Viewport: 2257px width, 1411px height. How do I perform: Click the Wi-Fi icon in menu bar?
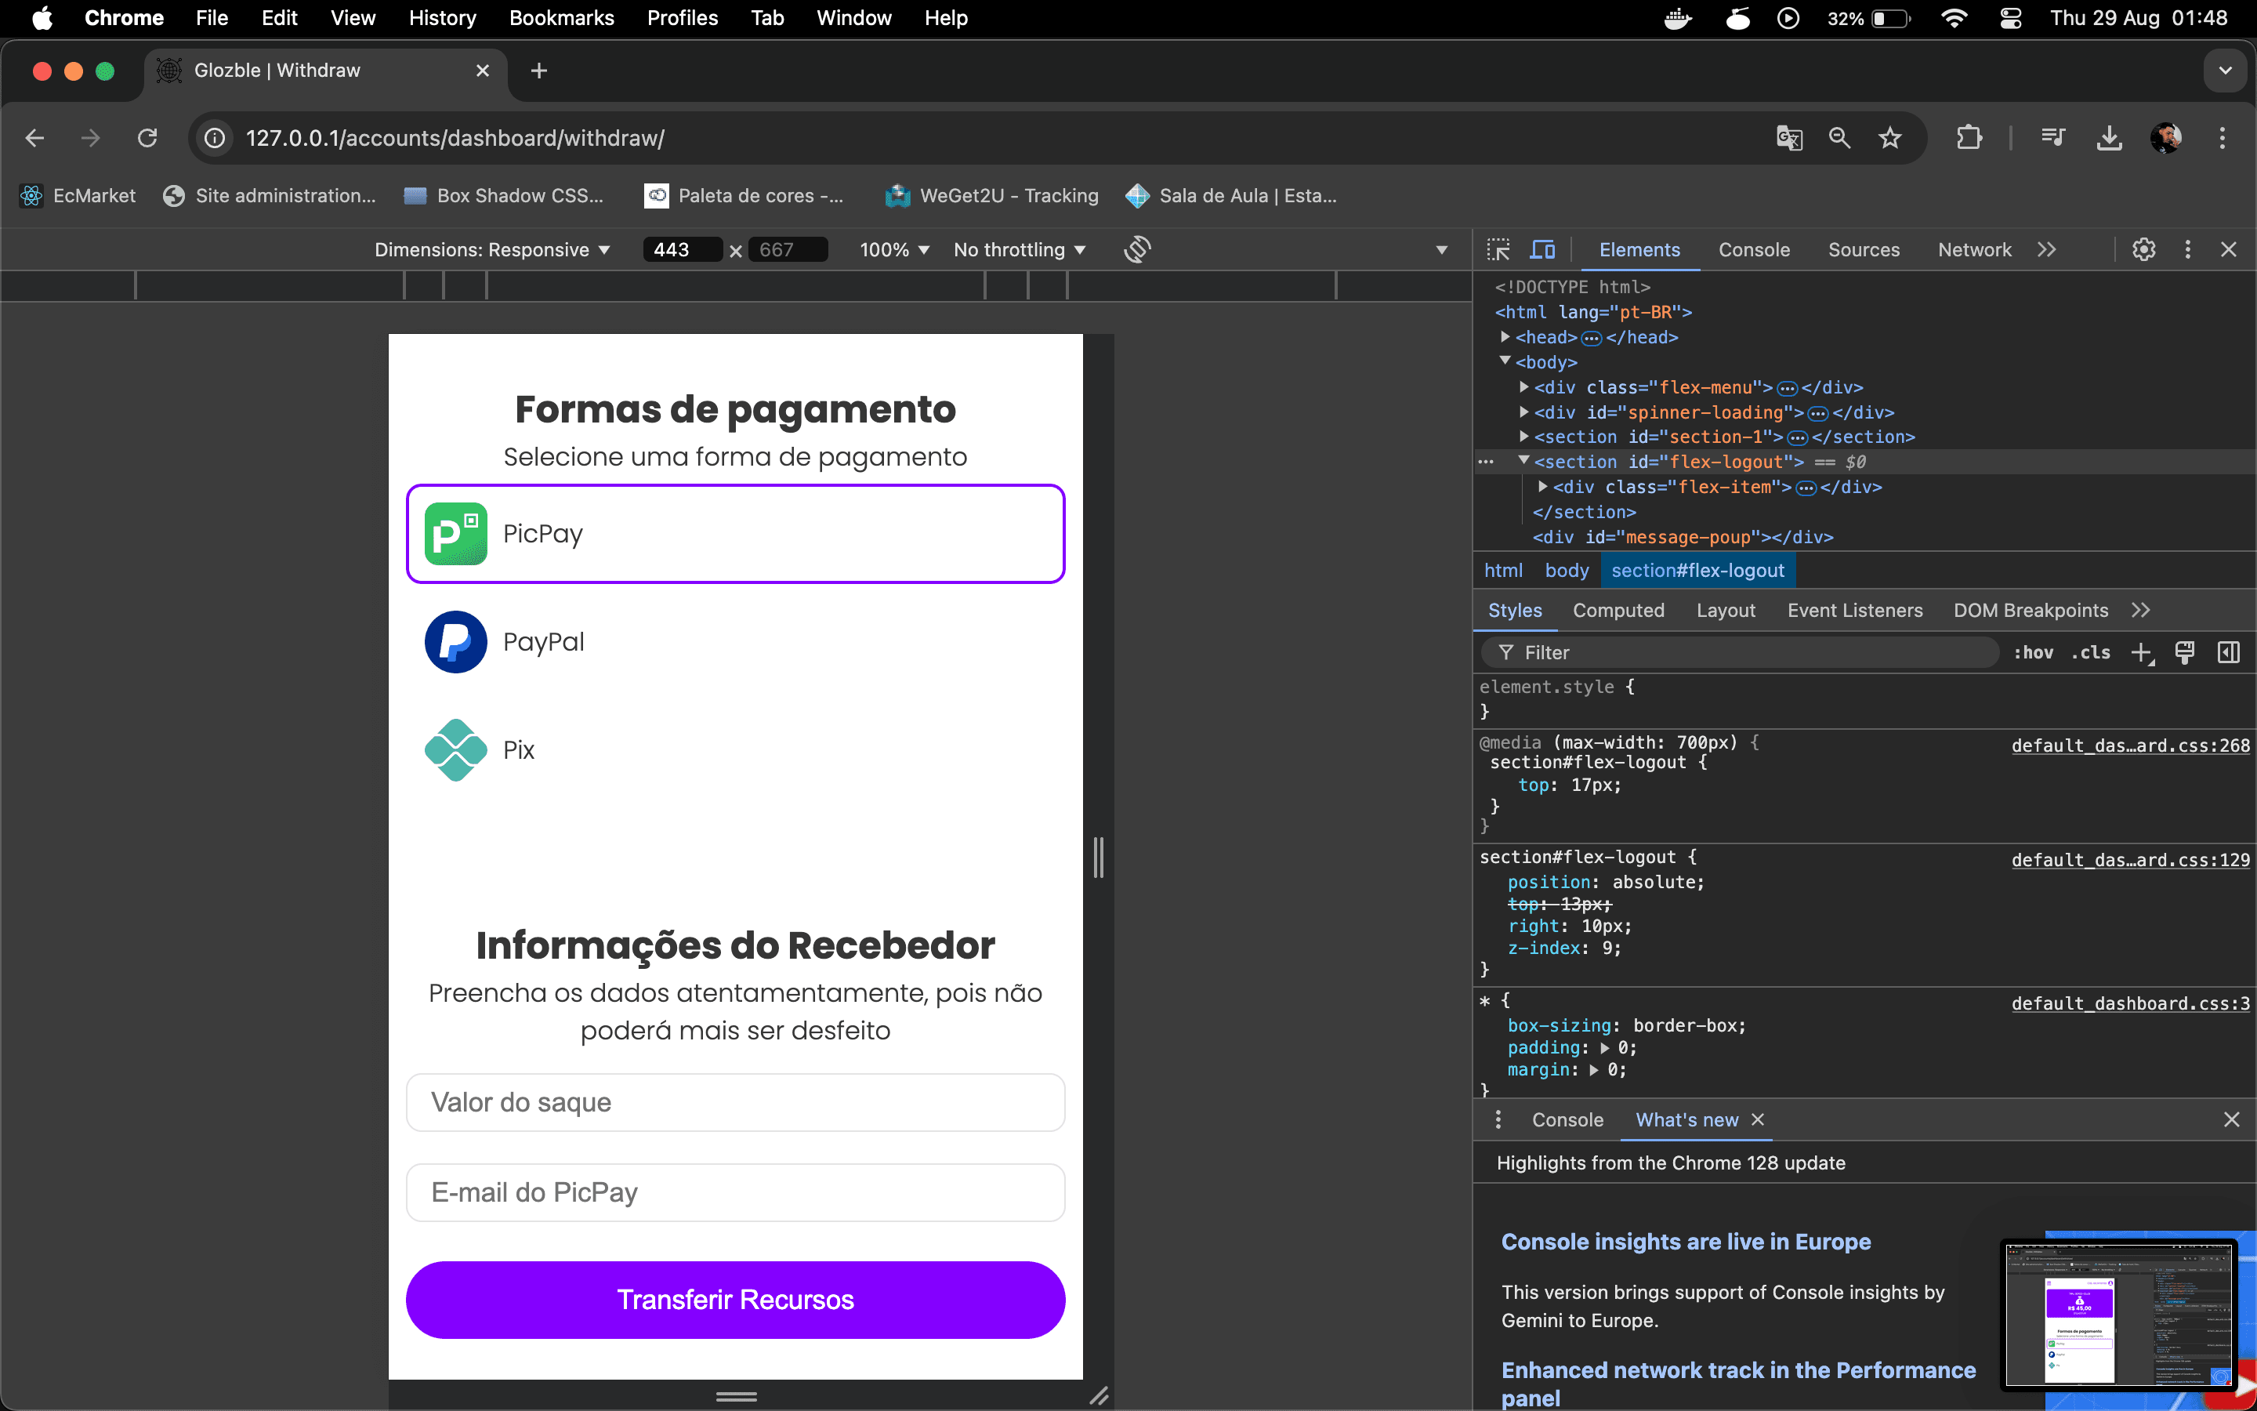click(x=1953, y=19)
